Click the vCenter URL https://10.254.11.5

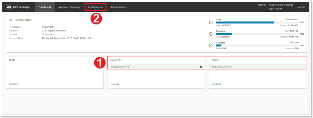pos(120,67)
